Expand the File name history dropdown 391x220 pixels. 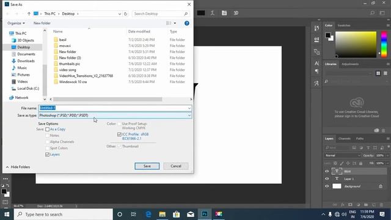click(x=189, y=108)
